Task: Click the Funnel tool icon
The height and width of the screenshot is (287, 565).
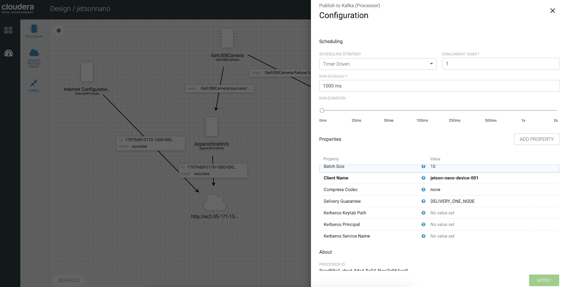Action: pyautogui.click(x=34, y=83)
